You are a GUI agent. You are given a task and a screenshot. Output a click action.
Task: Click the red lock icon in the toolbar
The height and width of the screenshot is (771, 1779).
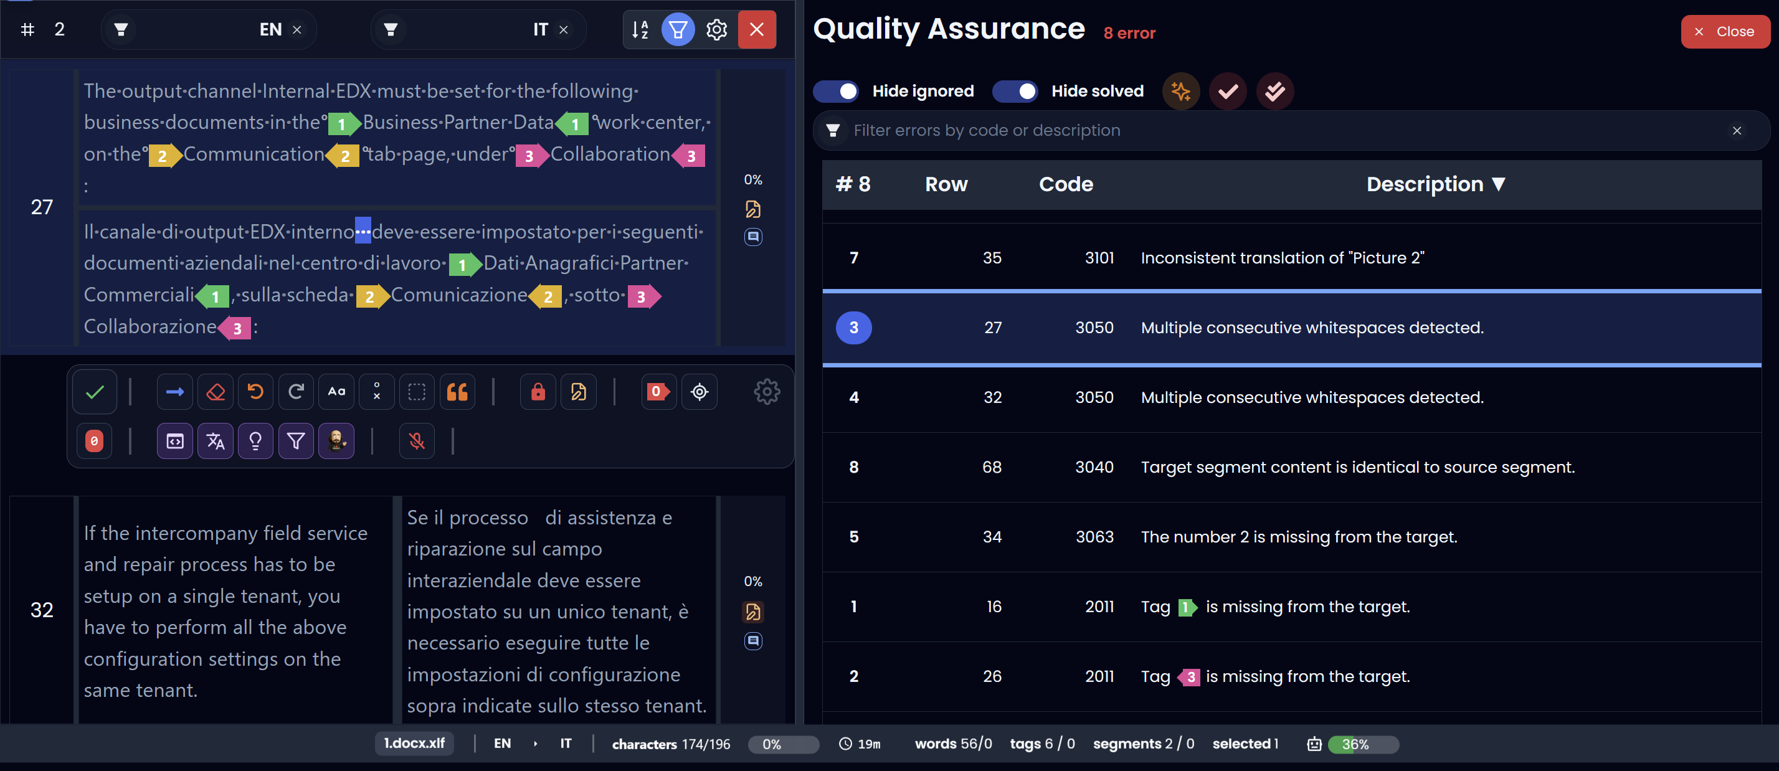coord(538,391)
